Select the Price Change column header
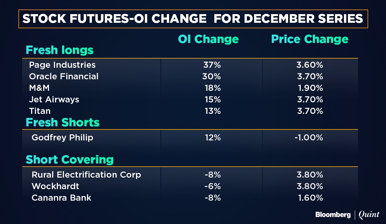This screenshot has width=386, height=224. [x=310, y=39]
